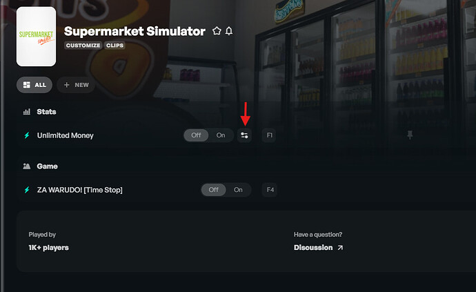This screenshot has width=476, height=292.
Task: Switch ZA WARUDO Time Stop On
Action: [x=238, y=190]
